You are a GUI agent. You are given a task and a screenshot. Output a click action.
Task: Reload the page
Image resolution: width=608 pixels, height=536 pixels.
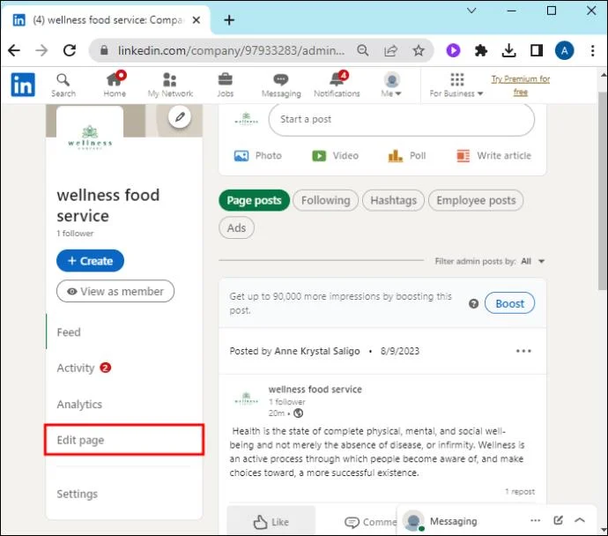(70, 50)
